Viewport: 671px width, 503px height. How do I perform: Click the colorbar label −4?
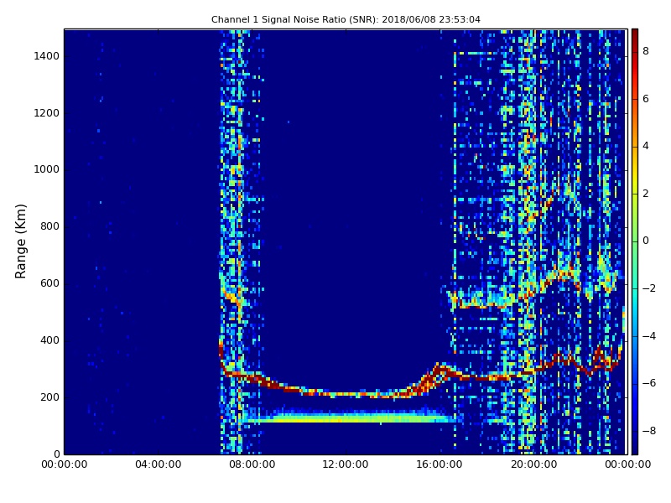[x=649, y=336]
